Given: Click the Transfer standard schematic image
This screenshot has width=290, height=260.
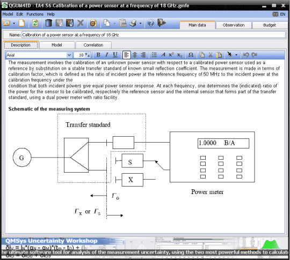Looking at the screenshot, I should pos(134,166).
